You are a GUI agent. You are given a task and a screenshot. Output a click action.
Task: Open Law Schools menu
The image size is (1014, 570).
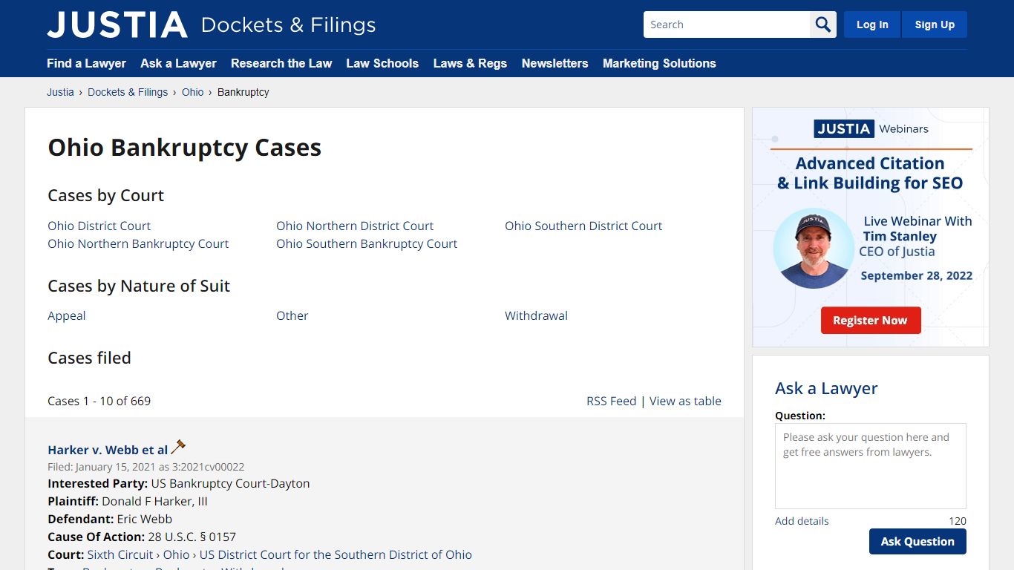(x=382, y=63)
